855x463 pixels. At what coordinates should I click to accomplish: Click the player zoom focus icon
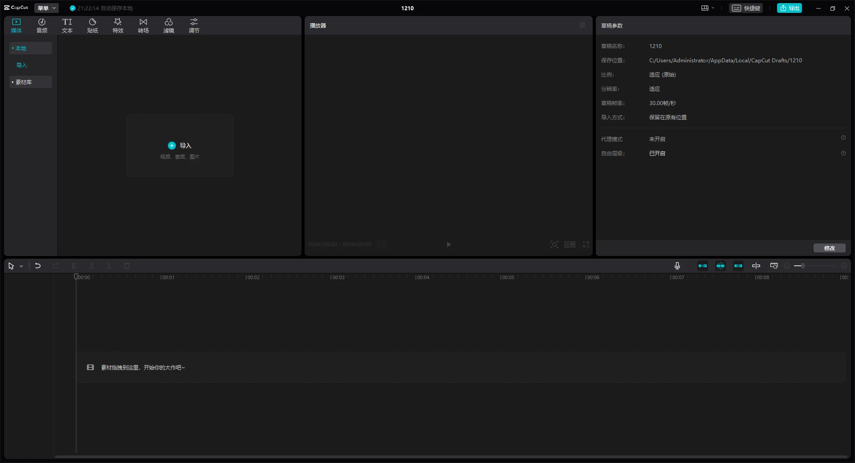(x=554, y=244)
